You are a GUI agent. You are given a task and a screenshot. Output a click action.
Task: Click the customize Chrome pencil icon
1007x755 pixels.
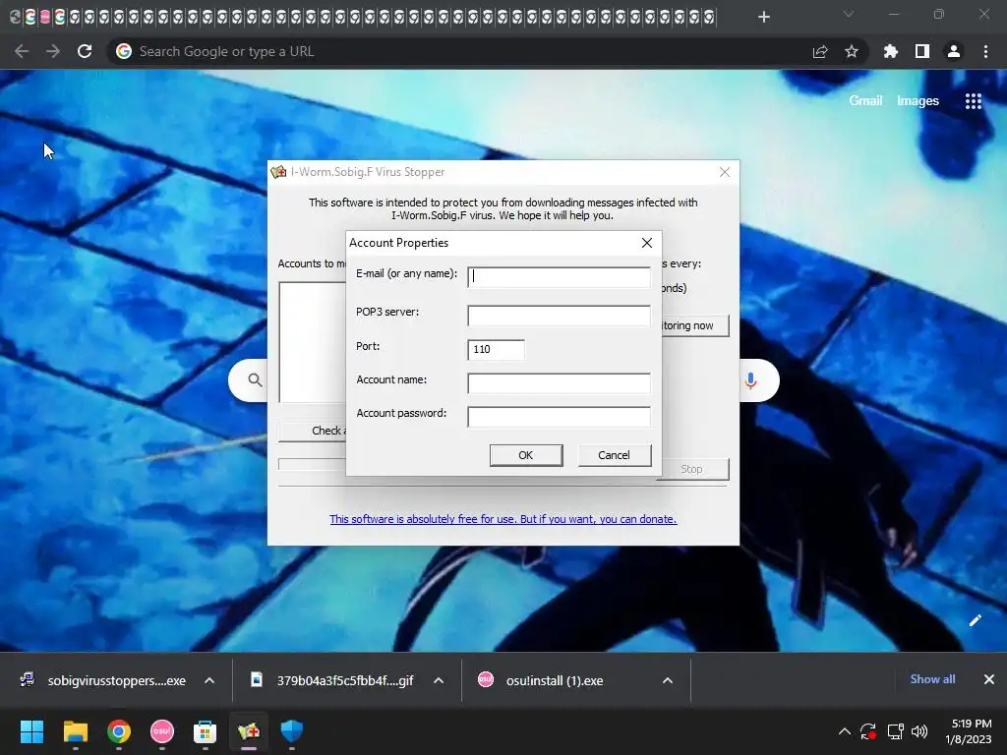pos(975,620)
